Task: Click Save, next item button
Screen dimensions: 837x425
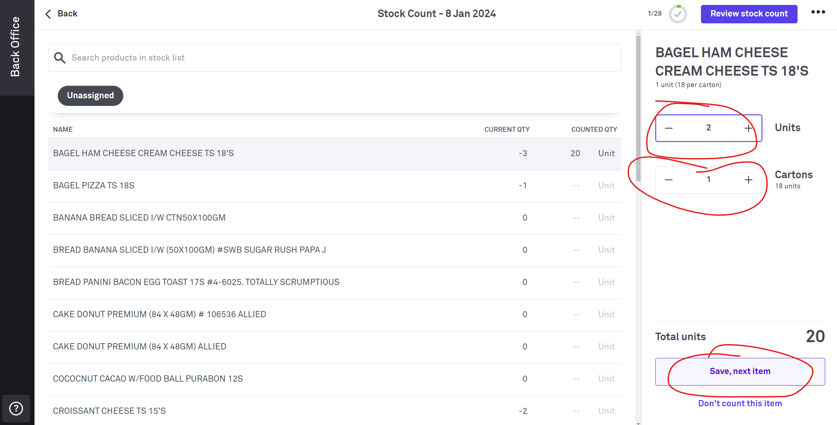Action: [x=740, y=371]
